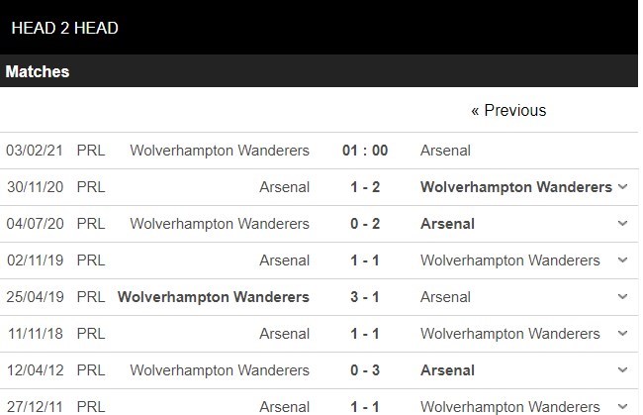The height and width of the screenshot is (415, 643).
Task: Select Wolverhampton Wanderers in the 03/02/21 row
Action: tap(220, 151)
